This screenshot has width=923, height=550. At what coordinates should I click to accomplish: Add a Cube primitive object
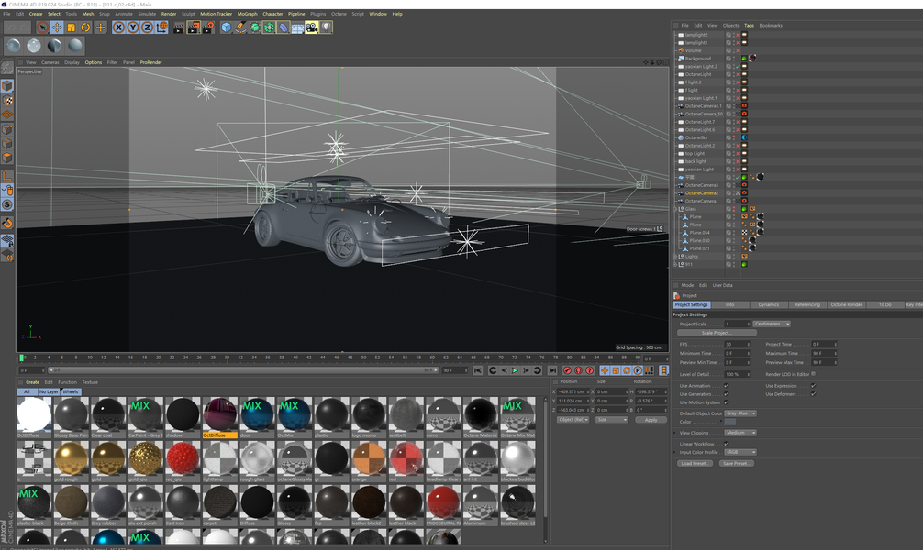click(226, 27)
